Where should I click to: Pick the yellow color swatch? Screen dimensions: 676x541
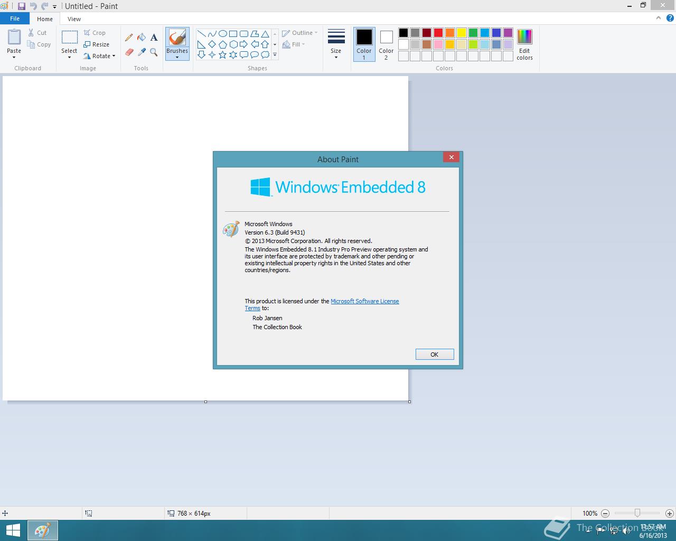pos(462,33)
